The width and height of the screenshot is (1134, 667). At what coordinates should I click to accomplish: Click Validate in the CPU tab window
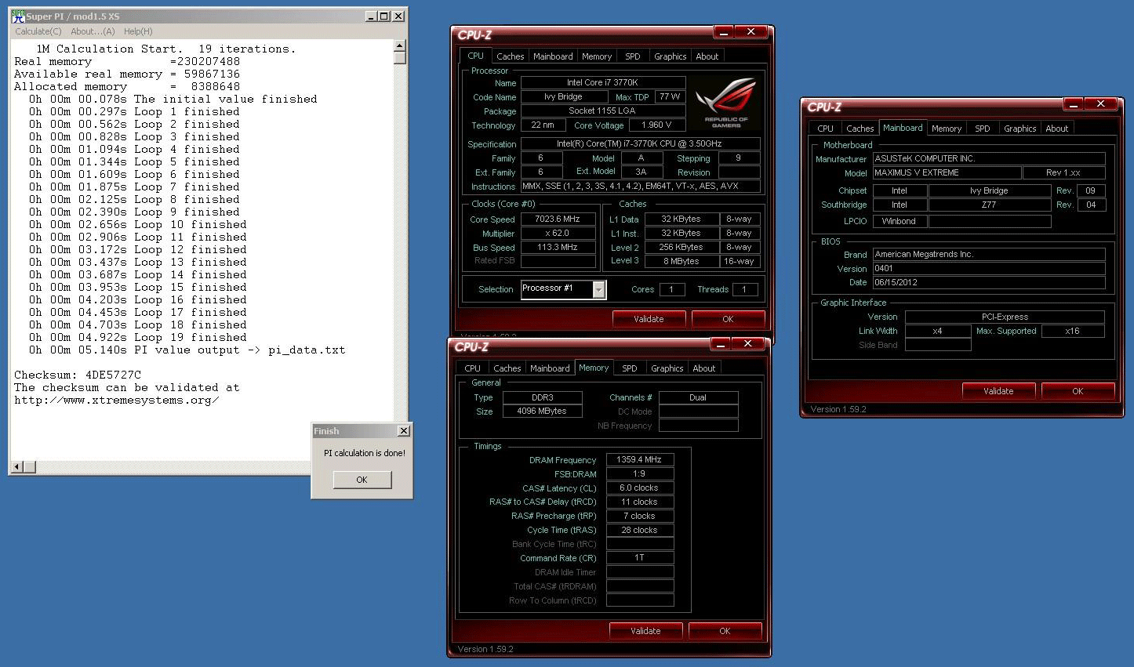pos(649,319)
